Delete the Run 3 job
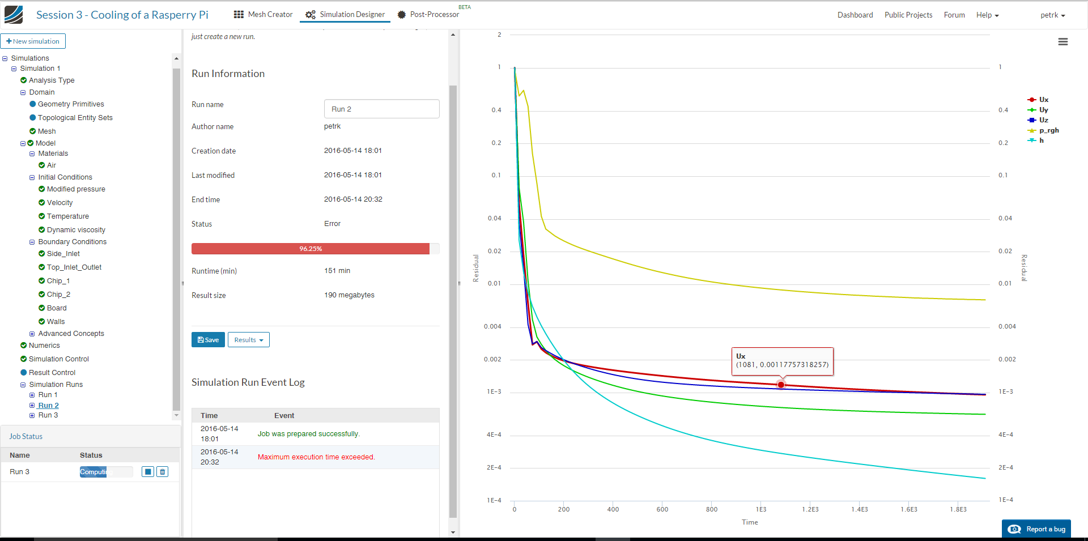This screenshot has width=1088, height=541. coord(163,472)
